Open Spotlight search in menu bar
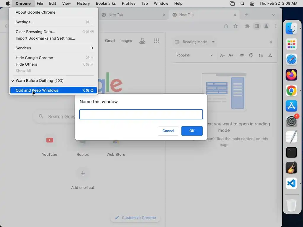 click(242, 3)
